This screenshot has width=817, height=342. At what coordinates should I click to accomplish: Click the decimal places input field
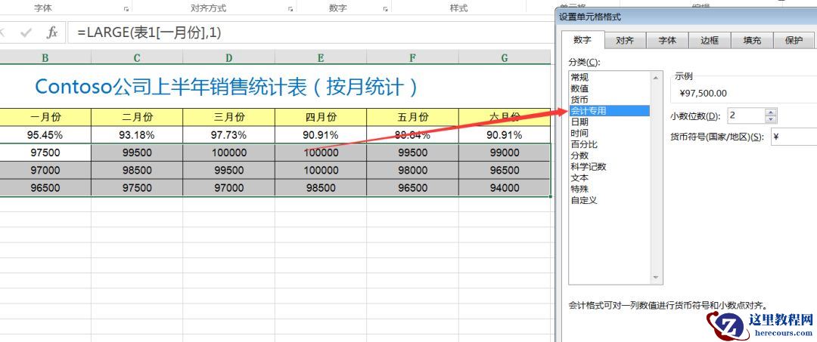[x=746, y=116]
